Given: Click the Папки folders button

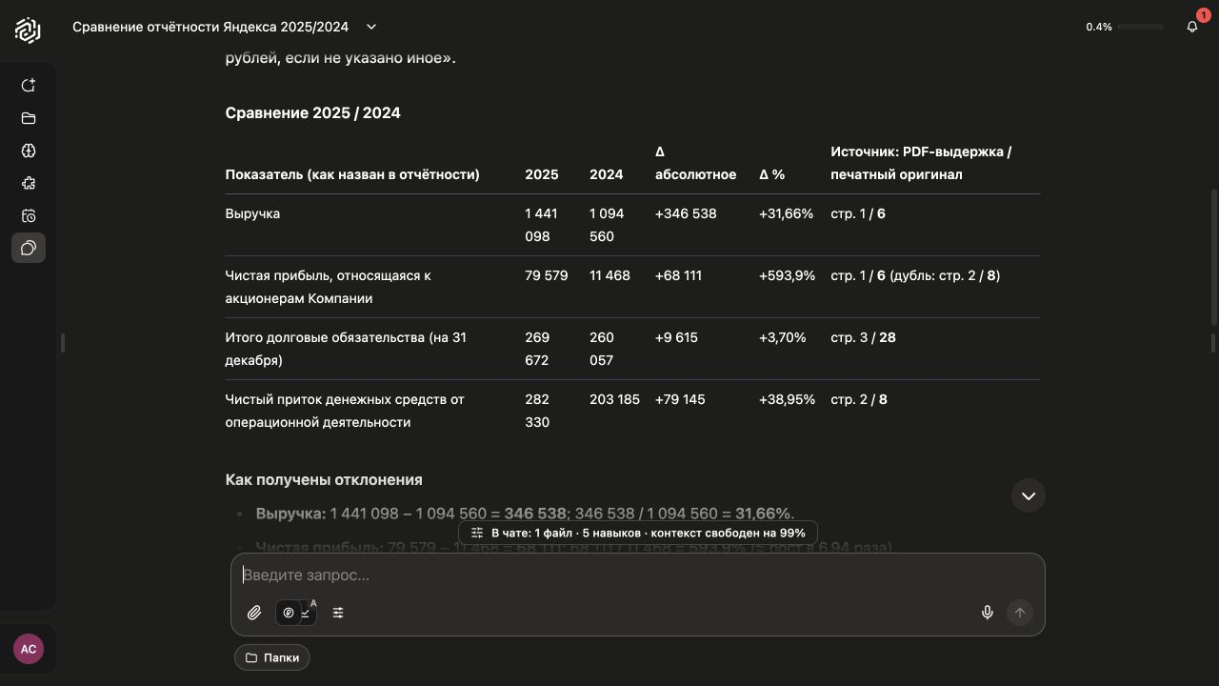Looking at the screenshot, I should [272, 657].
